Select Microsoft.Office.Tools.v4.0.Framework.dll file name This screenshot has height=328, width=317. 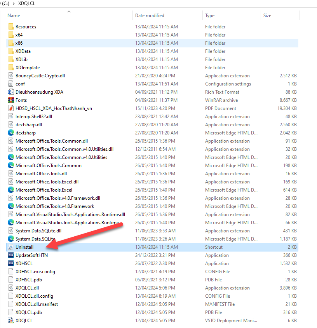(58, 198)
